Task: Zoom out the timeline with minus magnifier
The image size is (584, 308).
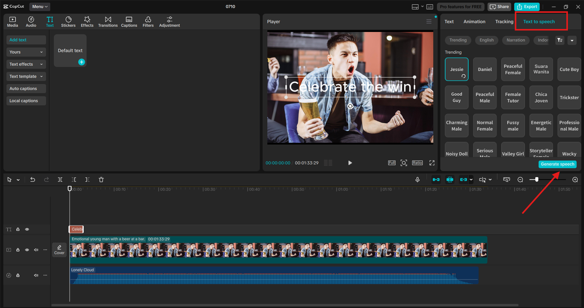Action: click(x=520, y=180)
